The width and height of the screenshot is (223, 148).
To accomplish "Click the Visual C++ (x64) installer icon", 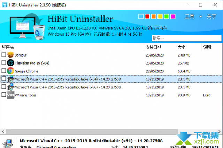I will point(10,79).
